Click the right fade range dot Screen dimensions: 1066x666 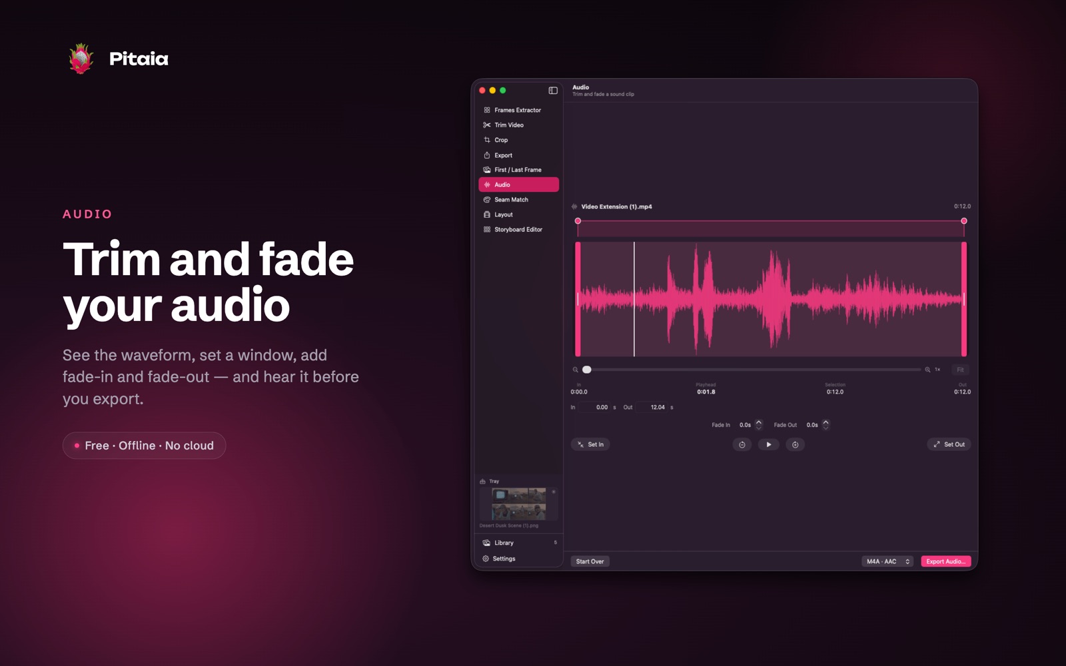(964, 221)
